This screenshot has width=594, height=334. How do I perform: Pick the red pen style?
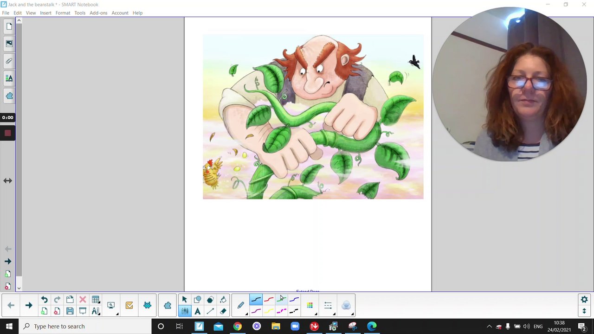pyautogui.click(x=269, y=300)
